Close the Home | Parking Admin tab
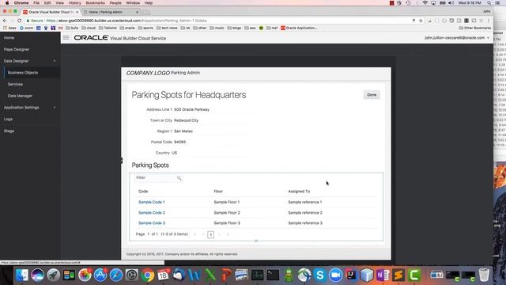 [x=137, y=12]
